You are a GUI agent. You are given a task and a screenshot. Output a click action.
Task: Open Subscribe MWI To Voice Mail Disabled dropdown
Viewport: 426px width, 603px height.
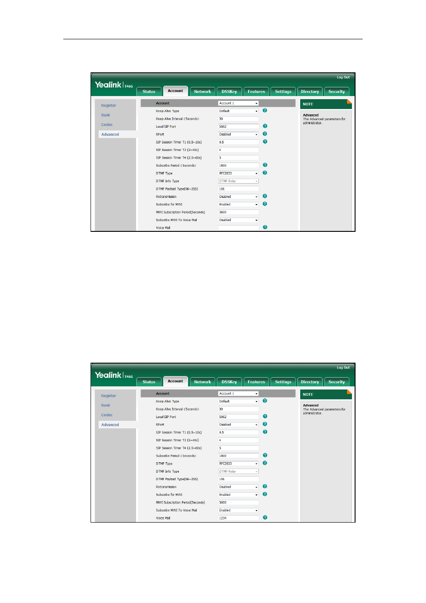pyautogui.click(x=238, y=220)
